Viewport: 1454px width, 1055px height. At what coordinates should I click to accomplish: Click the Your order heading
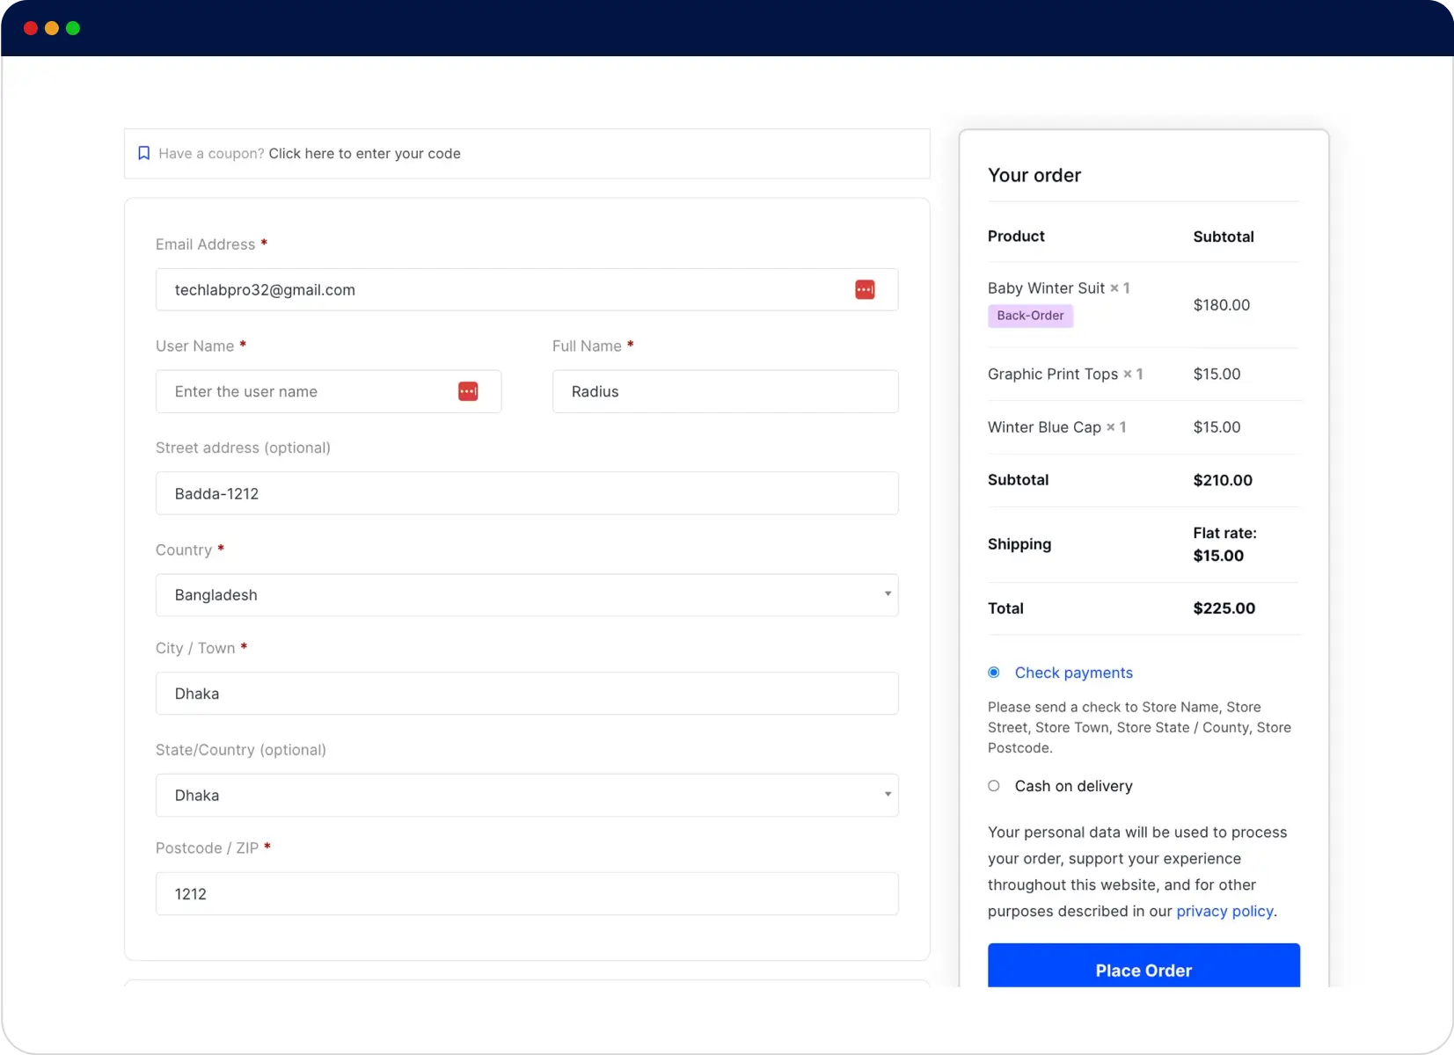point(1034,175)
